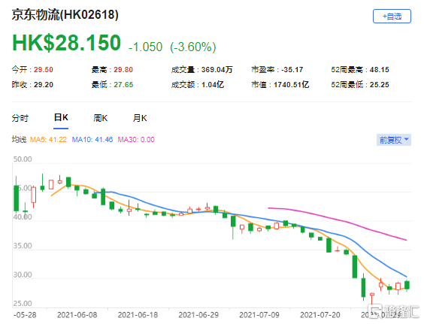Click the 52周最低 value 25.25
Screen dimensions: 424x324
[x=380, y=85]
